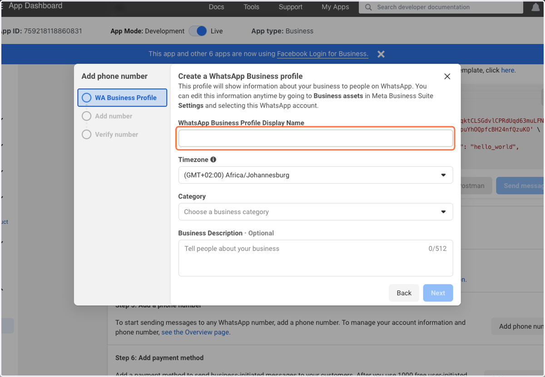Image resolution: width=545 pixels, height=377 pixels.
Task: Click the 0/512 character counter
Action: pyautogui.click(x=437, y=249)
